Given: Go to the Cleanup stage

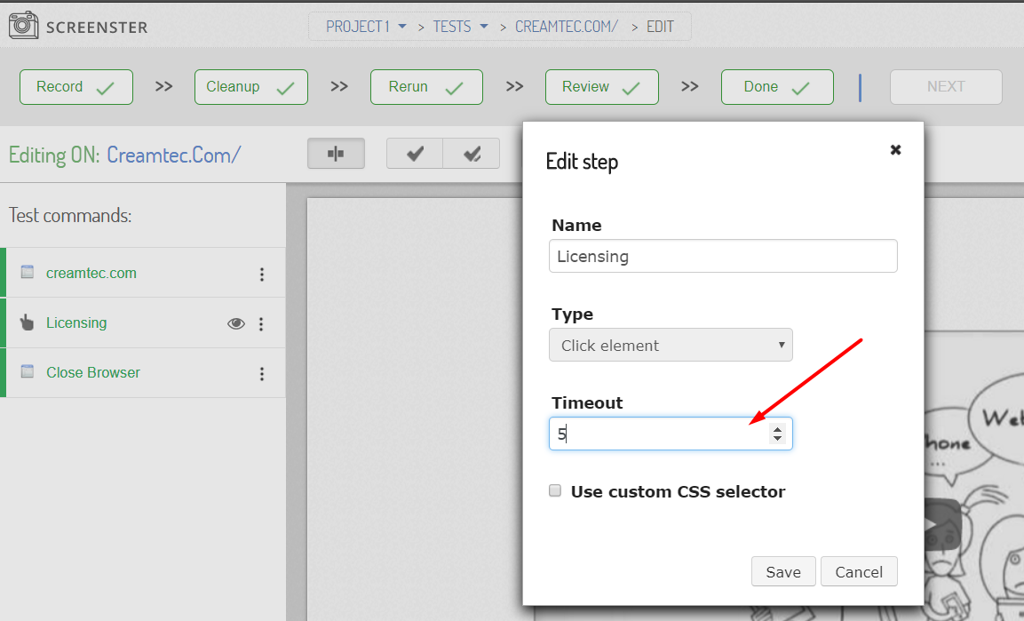Looking at the screenshot, I should pos(250,87).
